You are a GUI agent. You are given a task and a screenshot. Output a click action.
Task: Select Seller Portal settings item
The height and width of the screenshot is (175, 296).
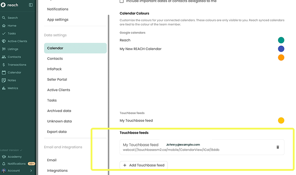[57, 79]
